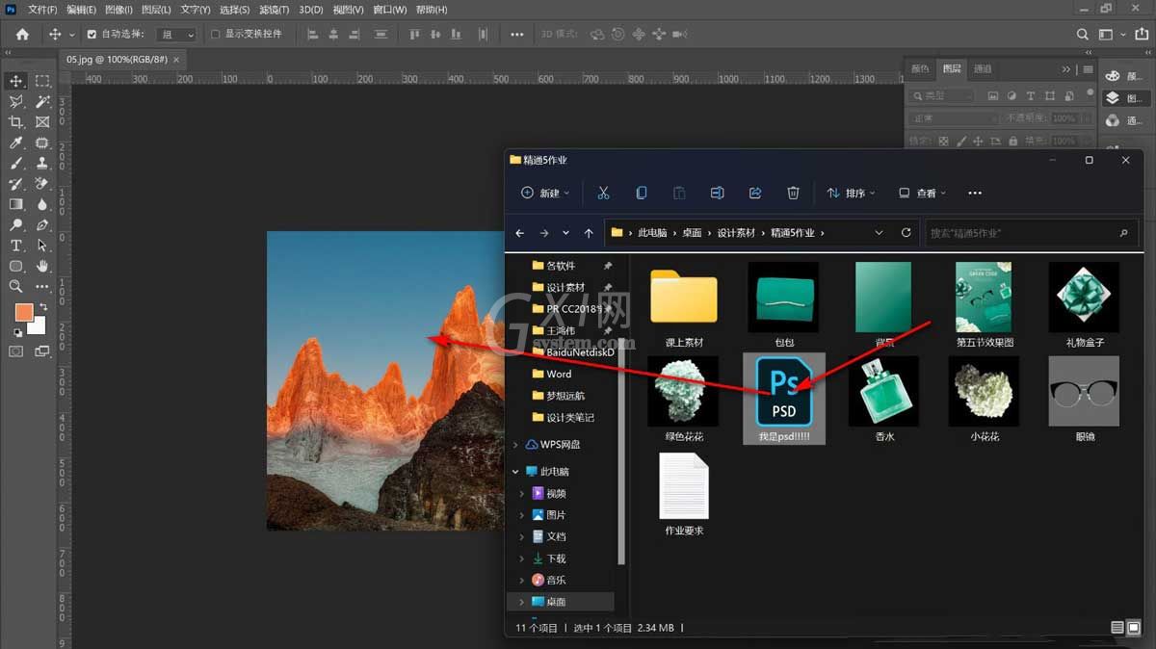Viewport: 1156px width, 649px height.
Task: Click Explorer back arrow button
Action: pos(520,233)
